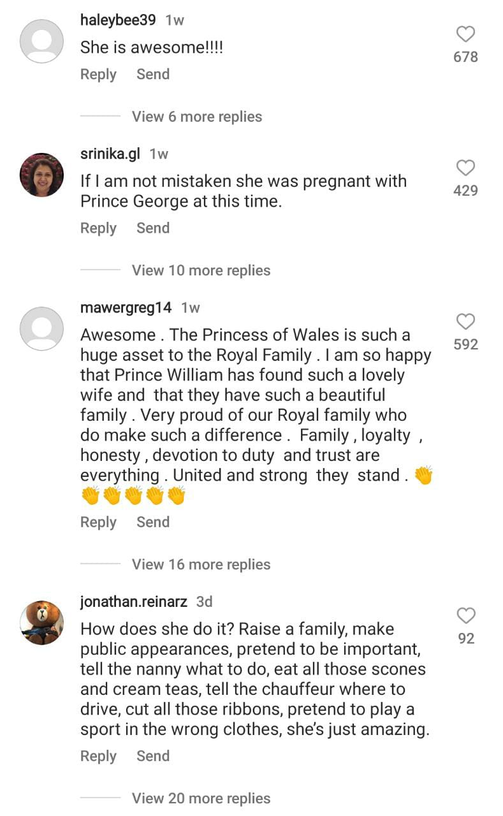Send mawergreg14's comment
The height and width of the screenshot is (816, 503).
tap(153, 522)
